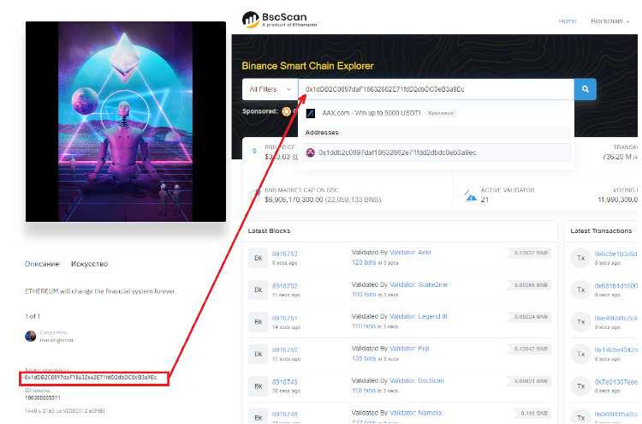The height and width of the screenshot is (424, 642).
Task: Expand the Blockchain menu in header
Action: 609,21
